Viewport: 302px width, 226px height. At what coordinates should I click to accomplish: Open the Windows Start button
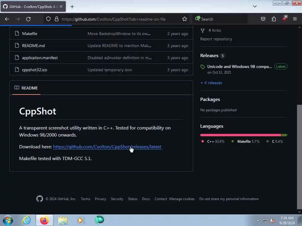pyautogui.click(x=8, y=220)
